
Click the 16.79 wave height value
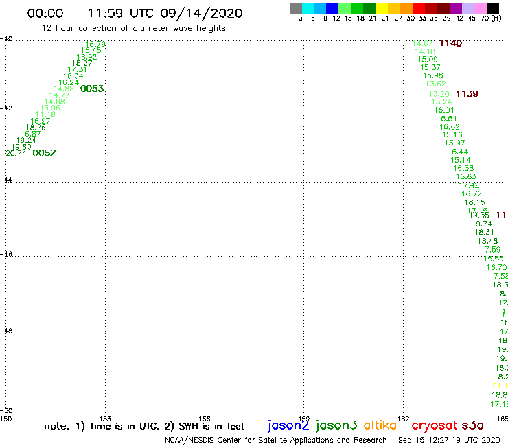coord(95,44)
